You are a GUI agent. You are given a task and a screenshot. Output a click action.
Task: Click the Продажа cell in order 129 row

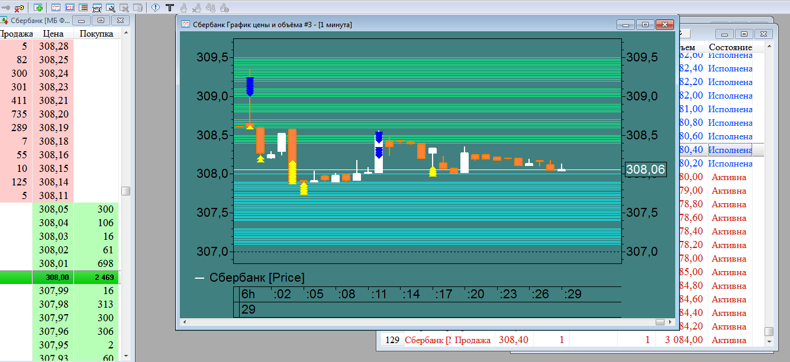click(x=472, y=340)
